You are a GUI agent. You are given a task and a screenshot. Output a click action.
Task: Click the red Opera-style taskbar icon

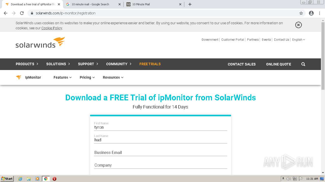54,179
